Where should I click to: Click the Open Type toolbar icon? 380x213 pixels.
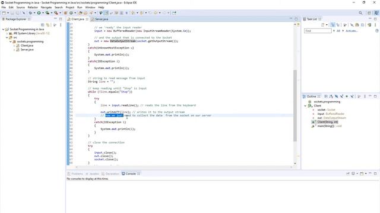click(x=80, y=13)
